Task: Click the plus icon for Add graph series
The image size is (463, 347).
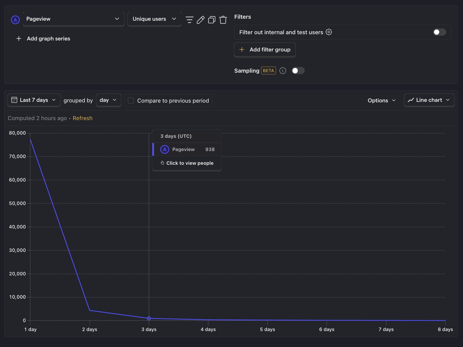Action: point(19,38)
